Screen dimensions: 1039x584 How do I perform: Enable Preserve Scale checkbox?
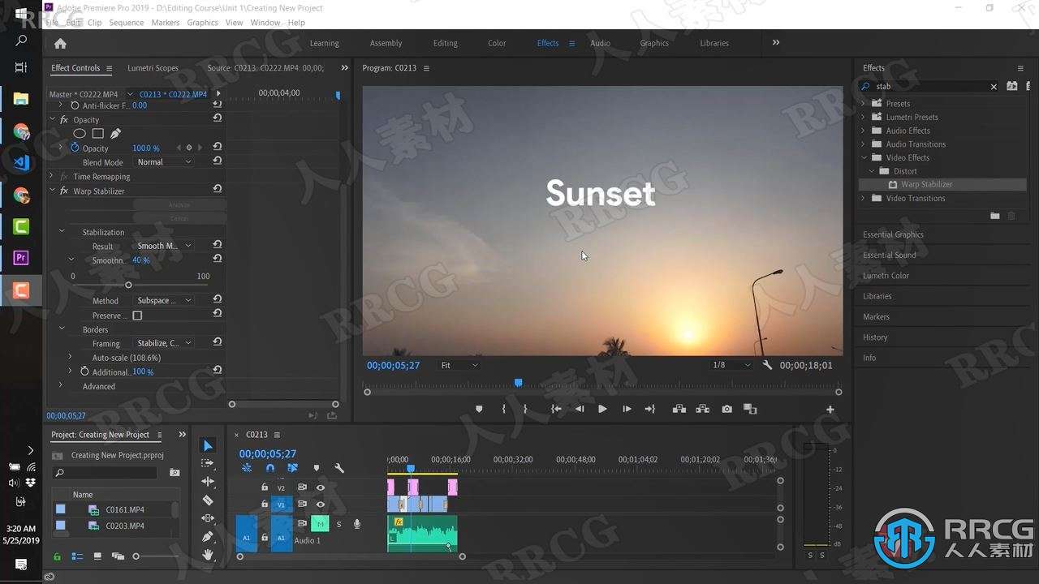click(137, 316)
